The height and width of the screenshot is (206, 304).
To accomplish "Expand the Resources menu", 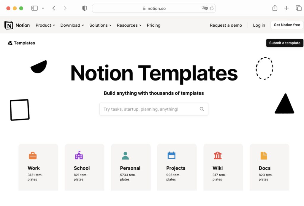I will point(129,25).
